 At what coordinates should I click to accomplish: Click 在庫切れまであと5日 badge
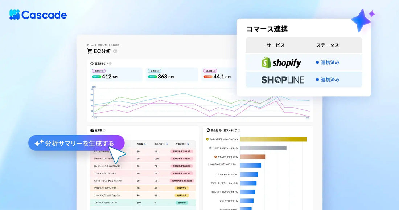pyautogui.click(x=182, y=173)
